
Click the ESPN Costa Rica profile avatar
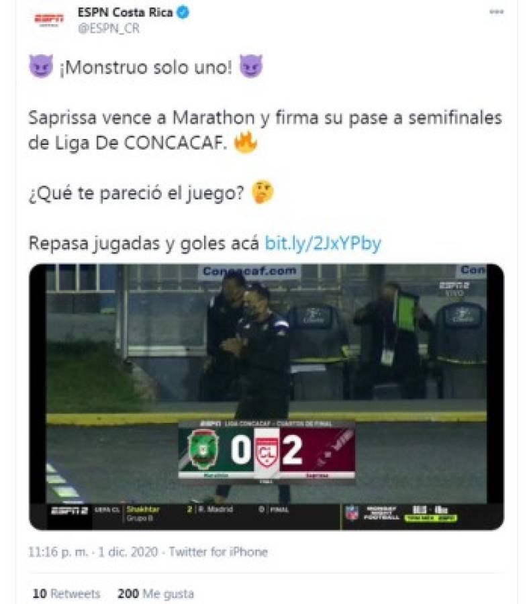pos(49,20)
